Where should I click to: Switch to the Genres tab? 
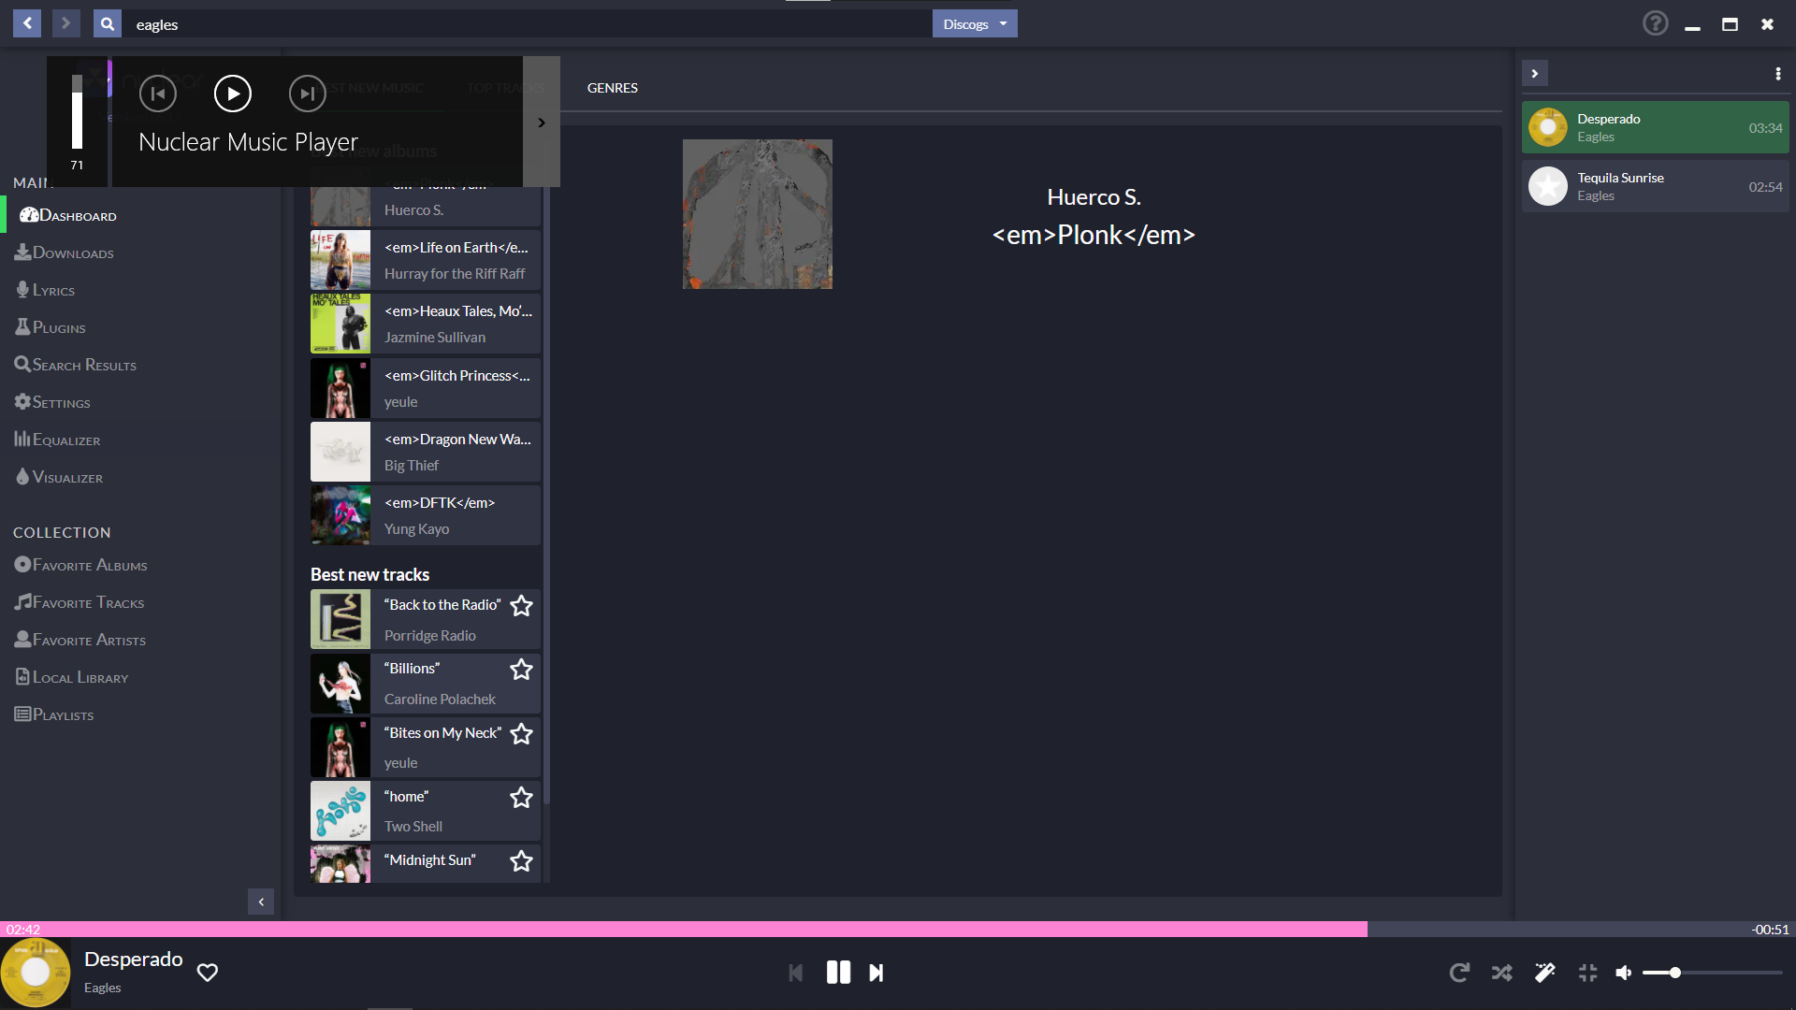(x=612, y=88)
